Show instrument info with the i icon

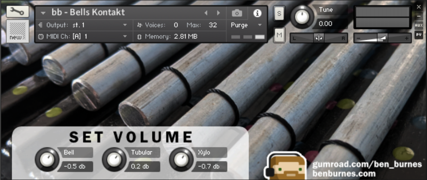[x=258, y=13]
